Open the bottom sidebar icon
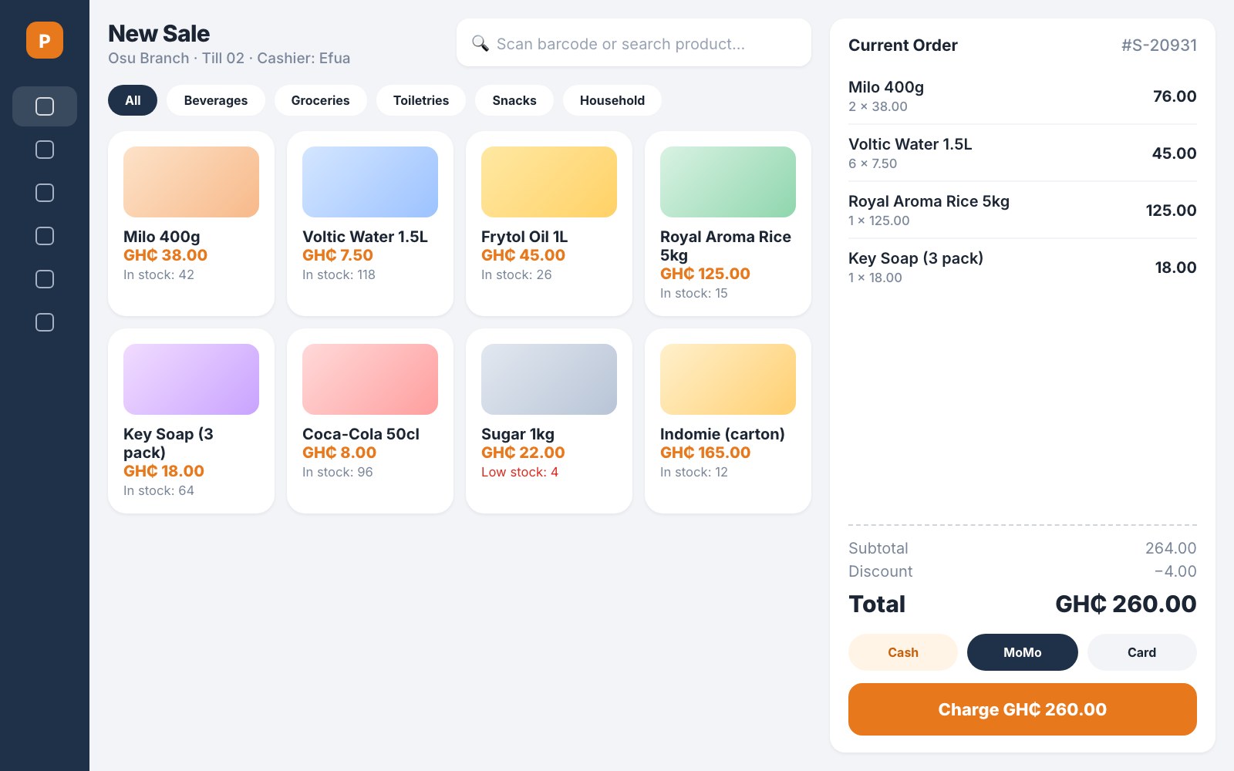 (x=45, y=322)
